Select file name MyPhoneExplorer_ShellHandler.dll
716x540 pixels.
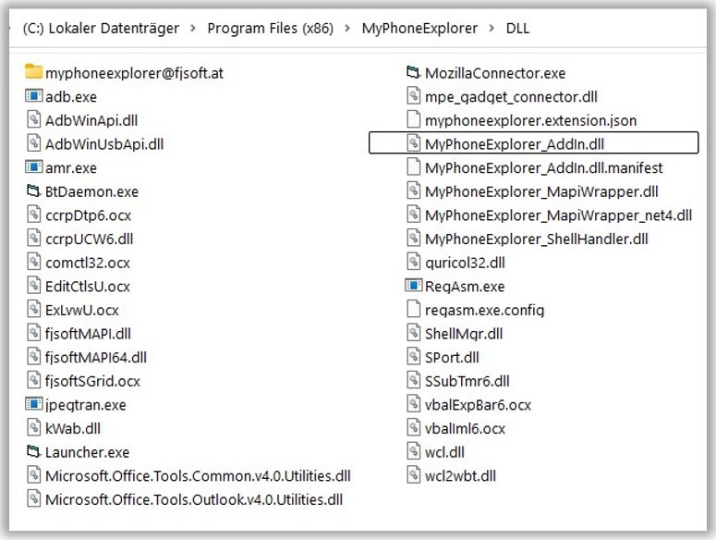pos(537,239)
